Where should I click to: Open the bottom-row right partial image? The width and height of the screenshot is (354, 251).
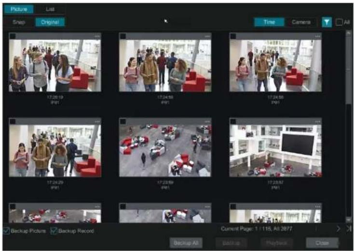click(275, 216)
